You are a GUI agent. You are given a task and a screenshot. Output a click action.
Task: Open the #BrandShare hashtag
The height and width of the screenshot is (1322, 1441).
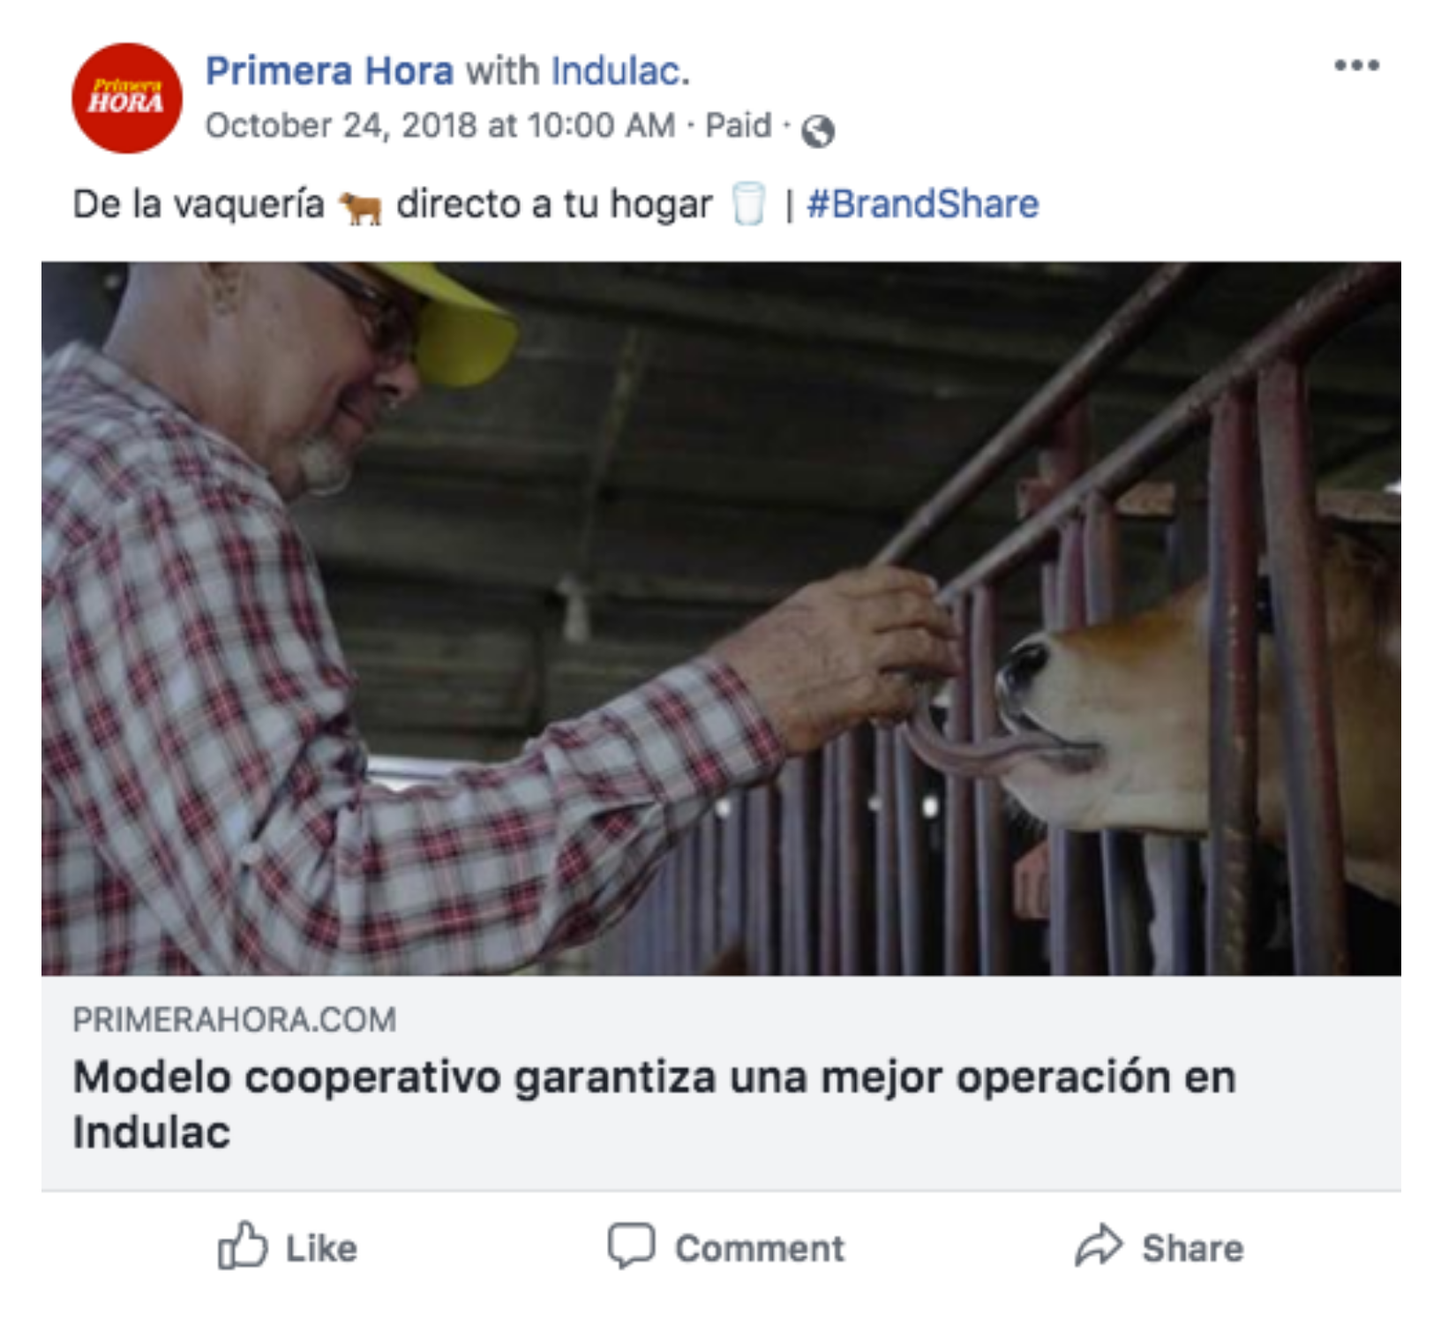(x=922, y=204)
